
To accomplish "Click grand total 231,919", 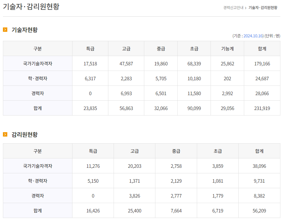I will (x=262, y=108).
